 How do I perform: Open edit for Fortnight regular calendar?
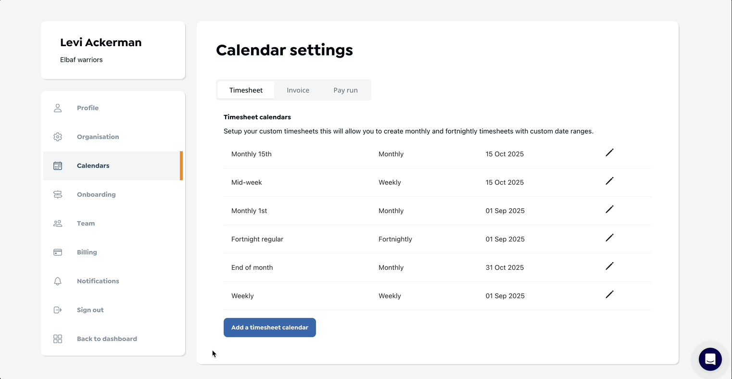click(609, 238)
